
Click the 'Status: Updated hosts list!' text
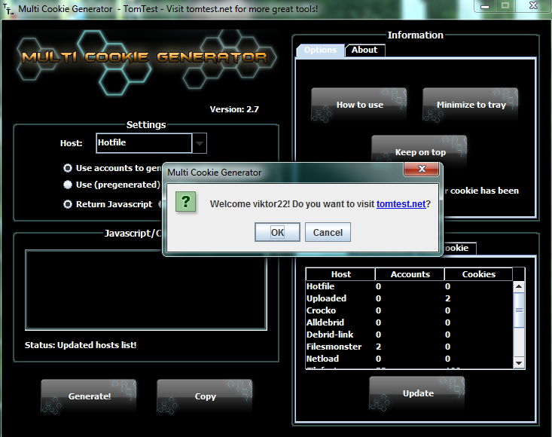pyautogui.click(x=81, y=345)
